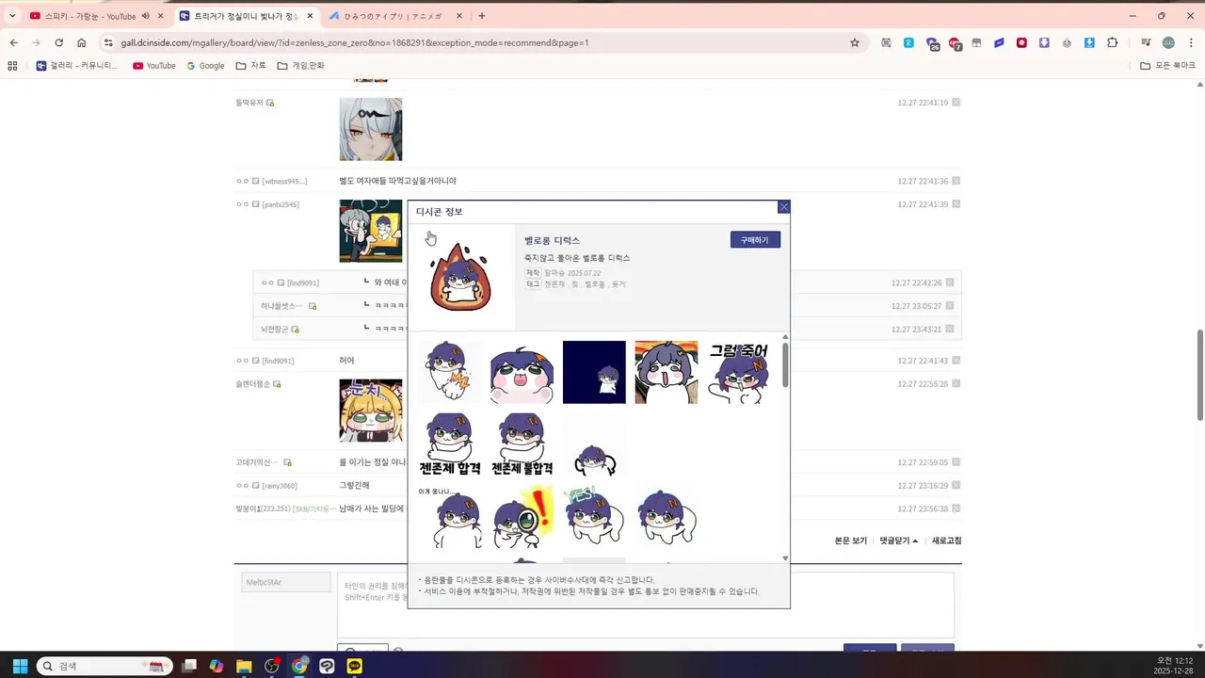
Task: Click the pants2545 comment dccon image
Action: [x=371, y=231]
